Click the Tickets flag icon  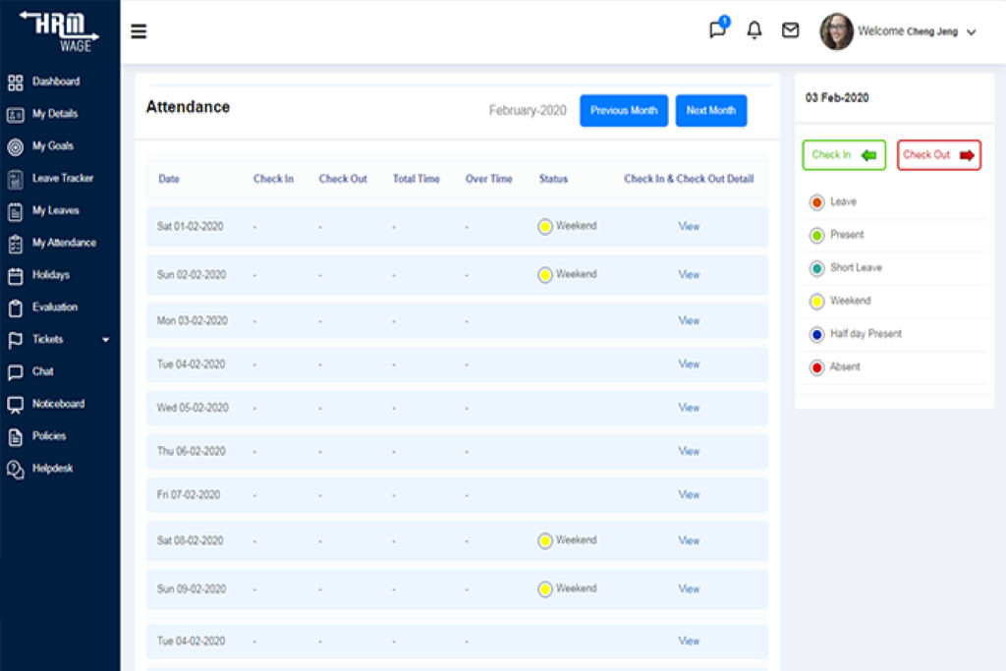pos(16,340)
